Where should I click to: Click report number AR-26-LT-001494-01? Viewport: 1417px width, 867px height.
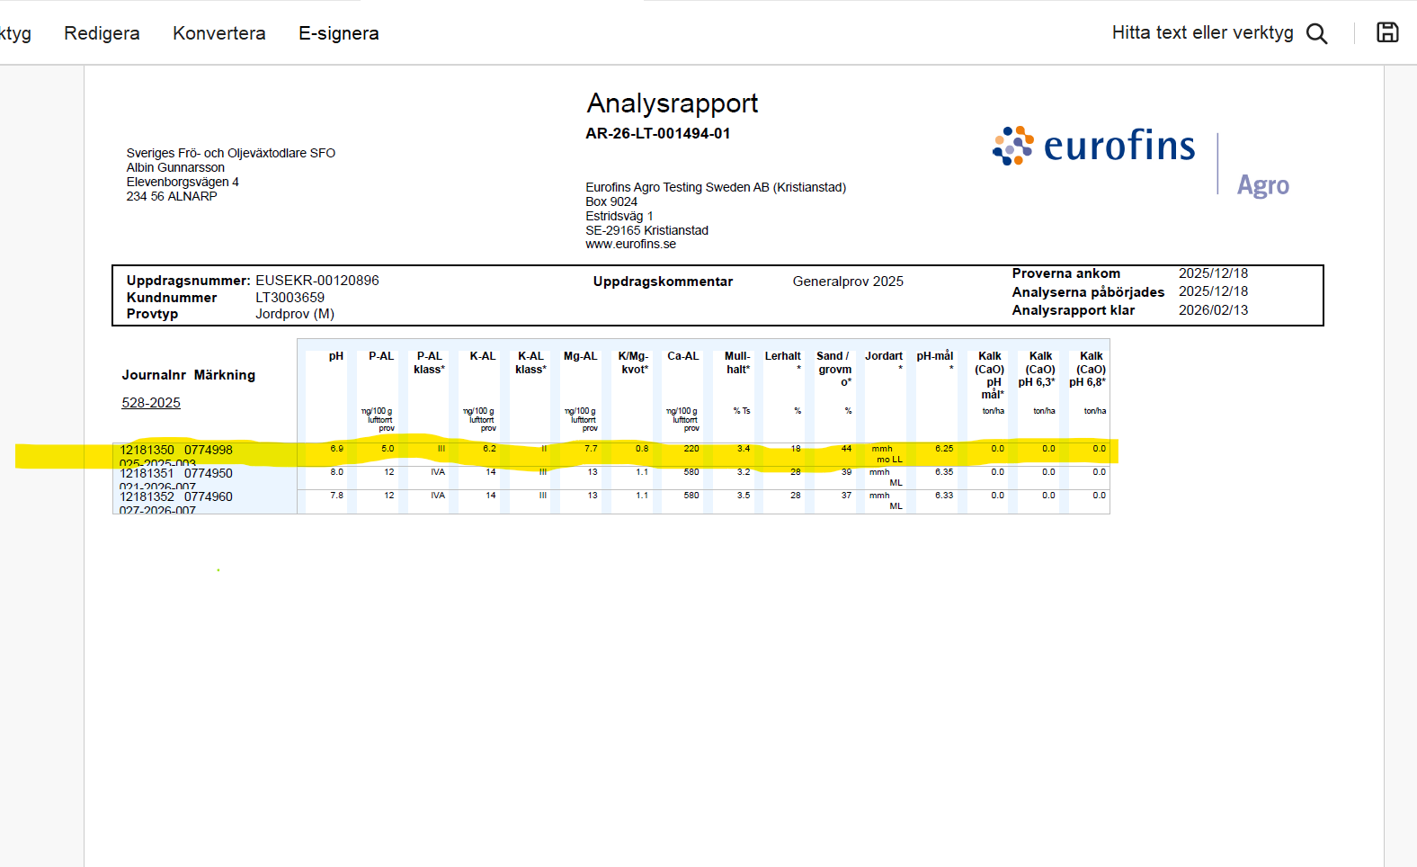click(x=657, y=133)
